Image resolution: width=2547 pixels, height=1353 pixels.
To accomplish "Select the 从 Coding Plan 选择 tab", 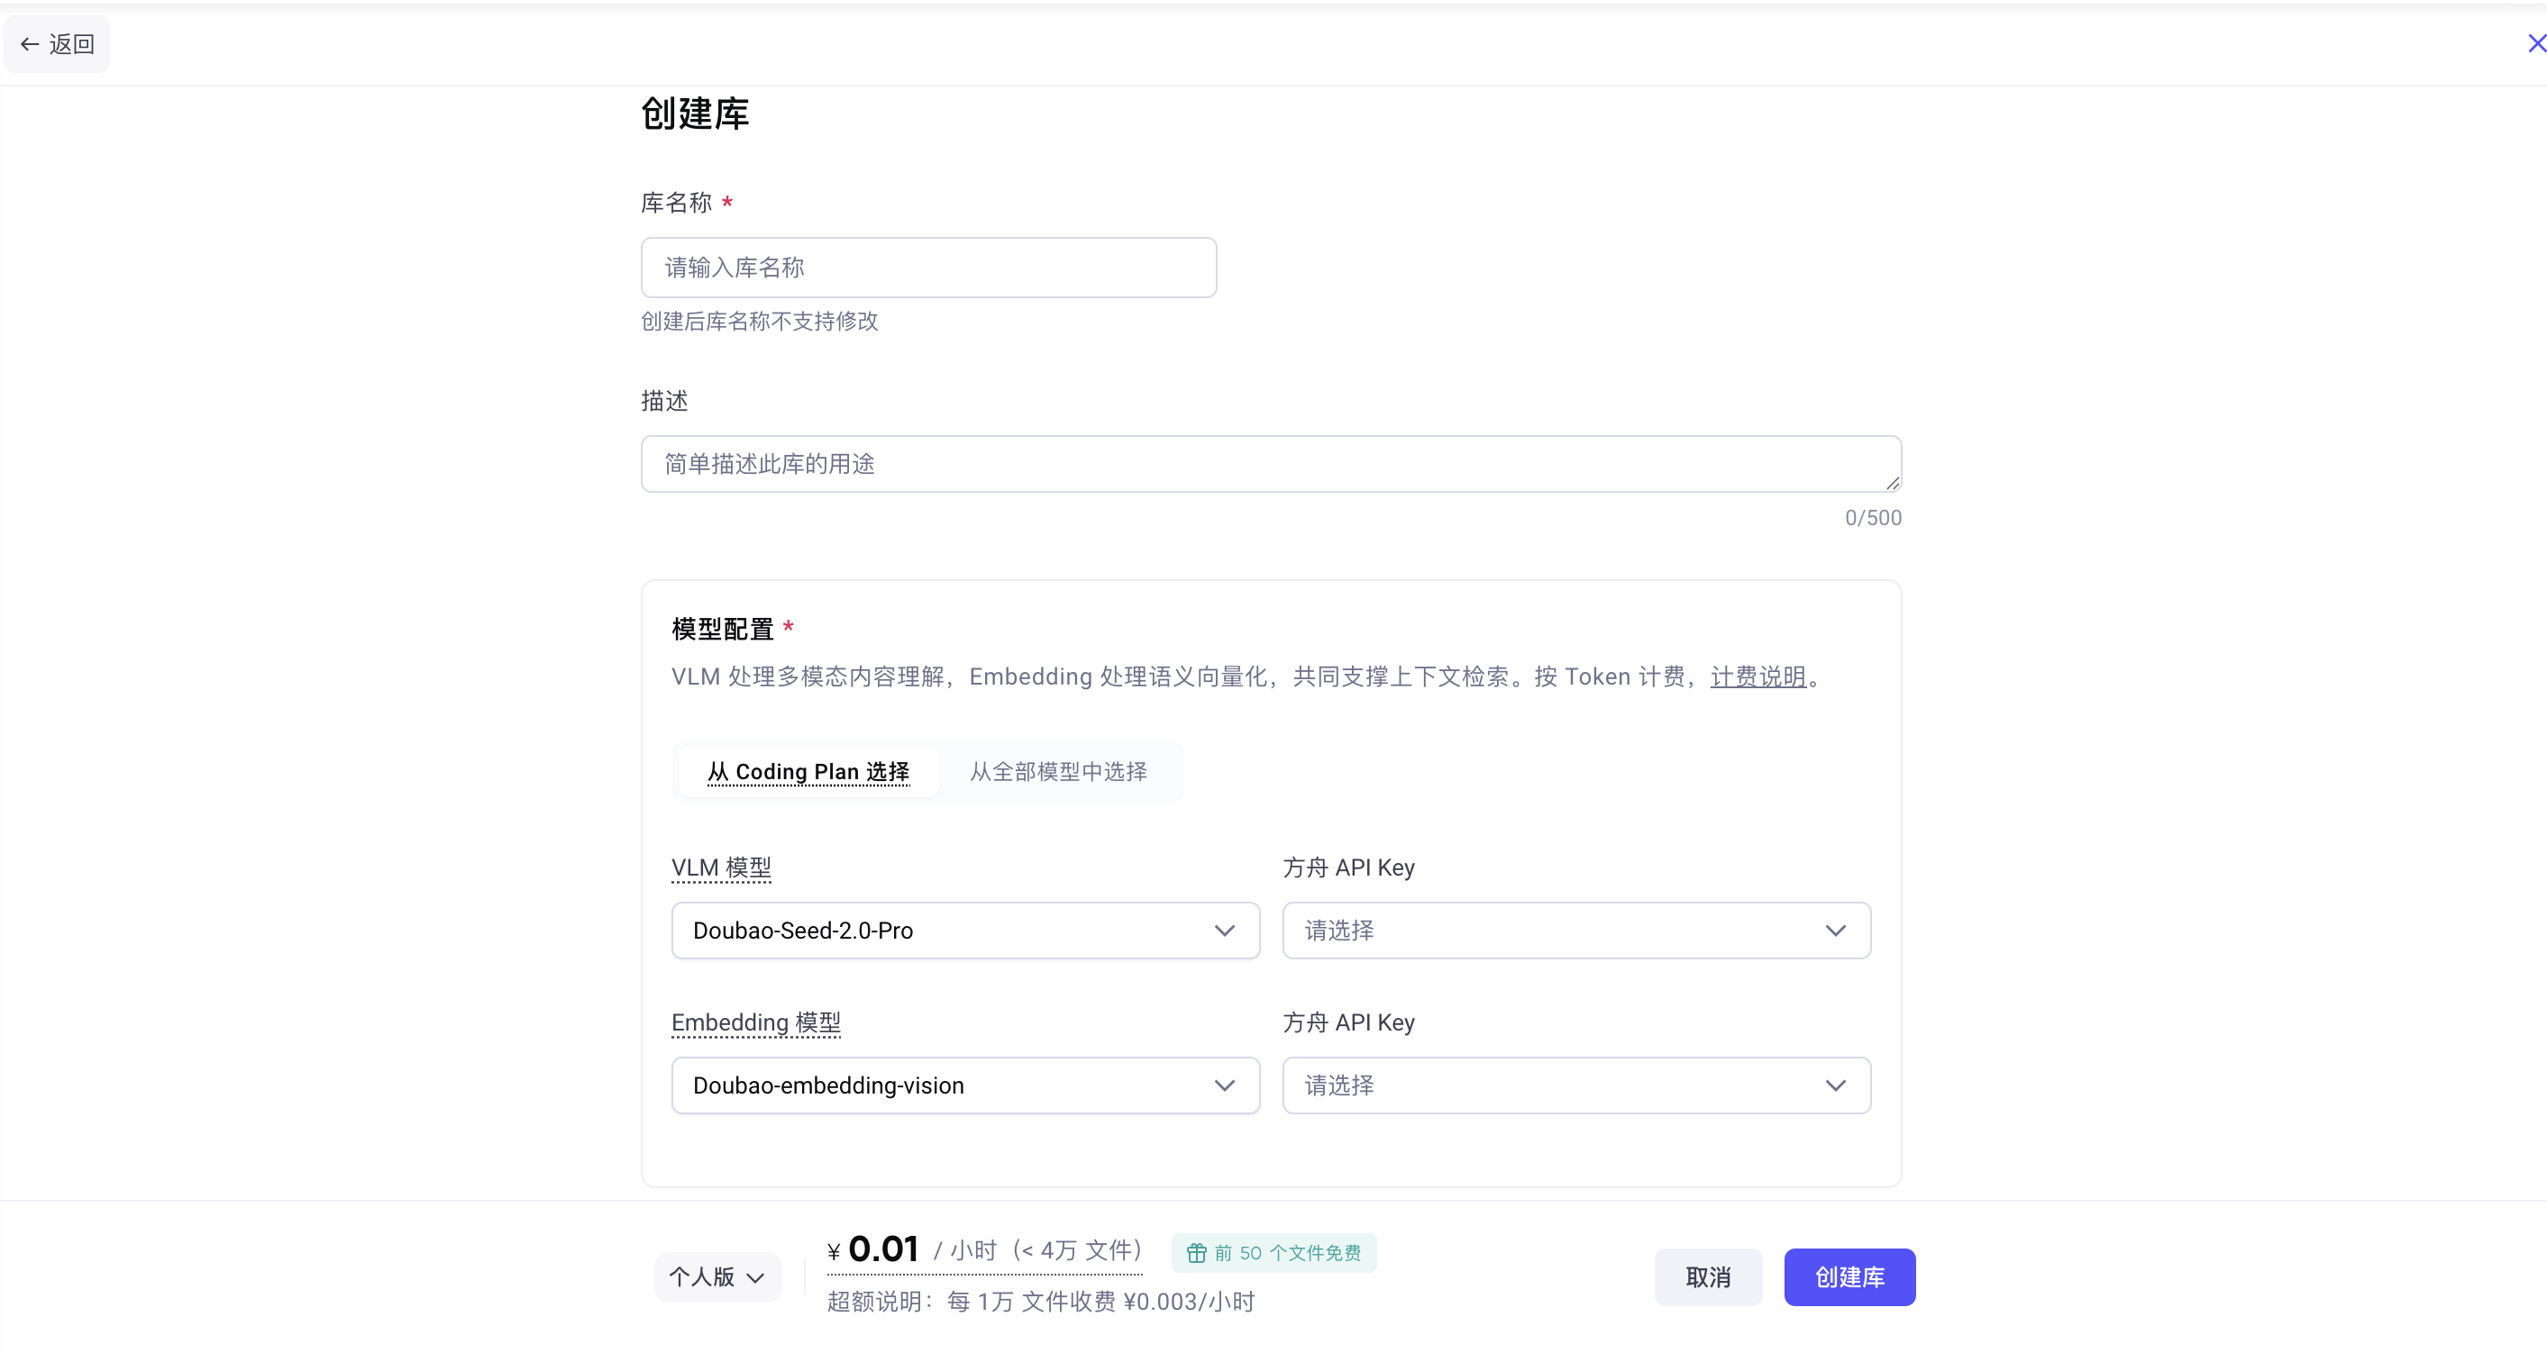I will pos(808,772).
